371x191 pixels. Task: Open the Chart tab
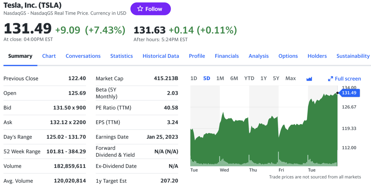pos(49,56)
